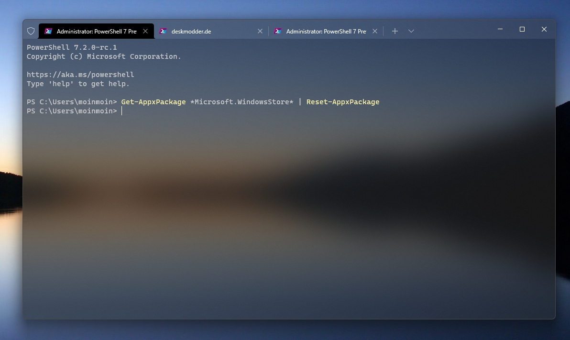Switch to the last Administrator: PowerShell 7 Pre tab
Screen dimensions: 570x340
coord(326,31)
